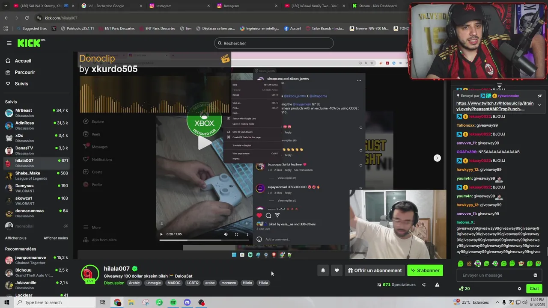The height and width of the screenshot is (308, 548).
Task: Click the large play overlay on video
Action: [204, 143]
